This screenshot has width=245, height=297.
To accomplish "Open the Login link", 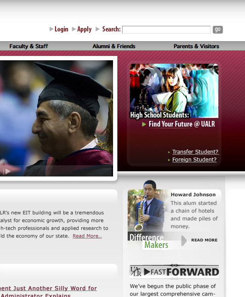I will (61, 29).
